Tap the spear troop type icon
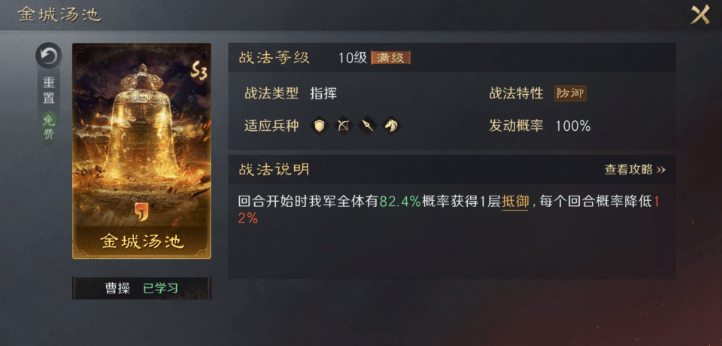 pos(367,126)
